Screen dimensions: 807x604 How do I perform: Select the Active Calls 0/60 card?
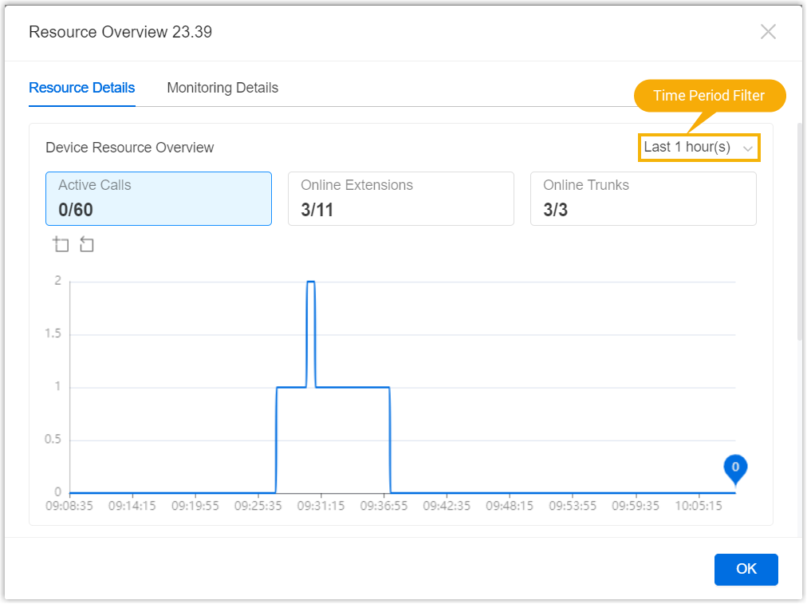tap(158, 199)
